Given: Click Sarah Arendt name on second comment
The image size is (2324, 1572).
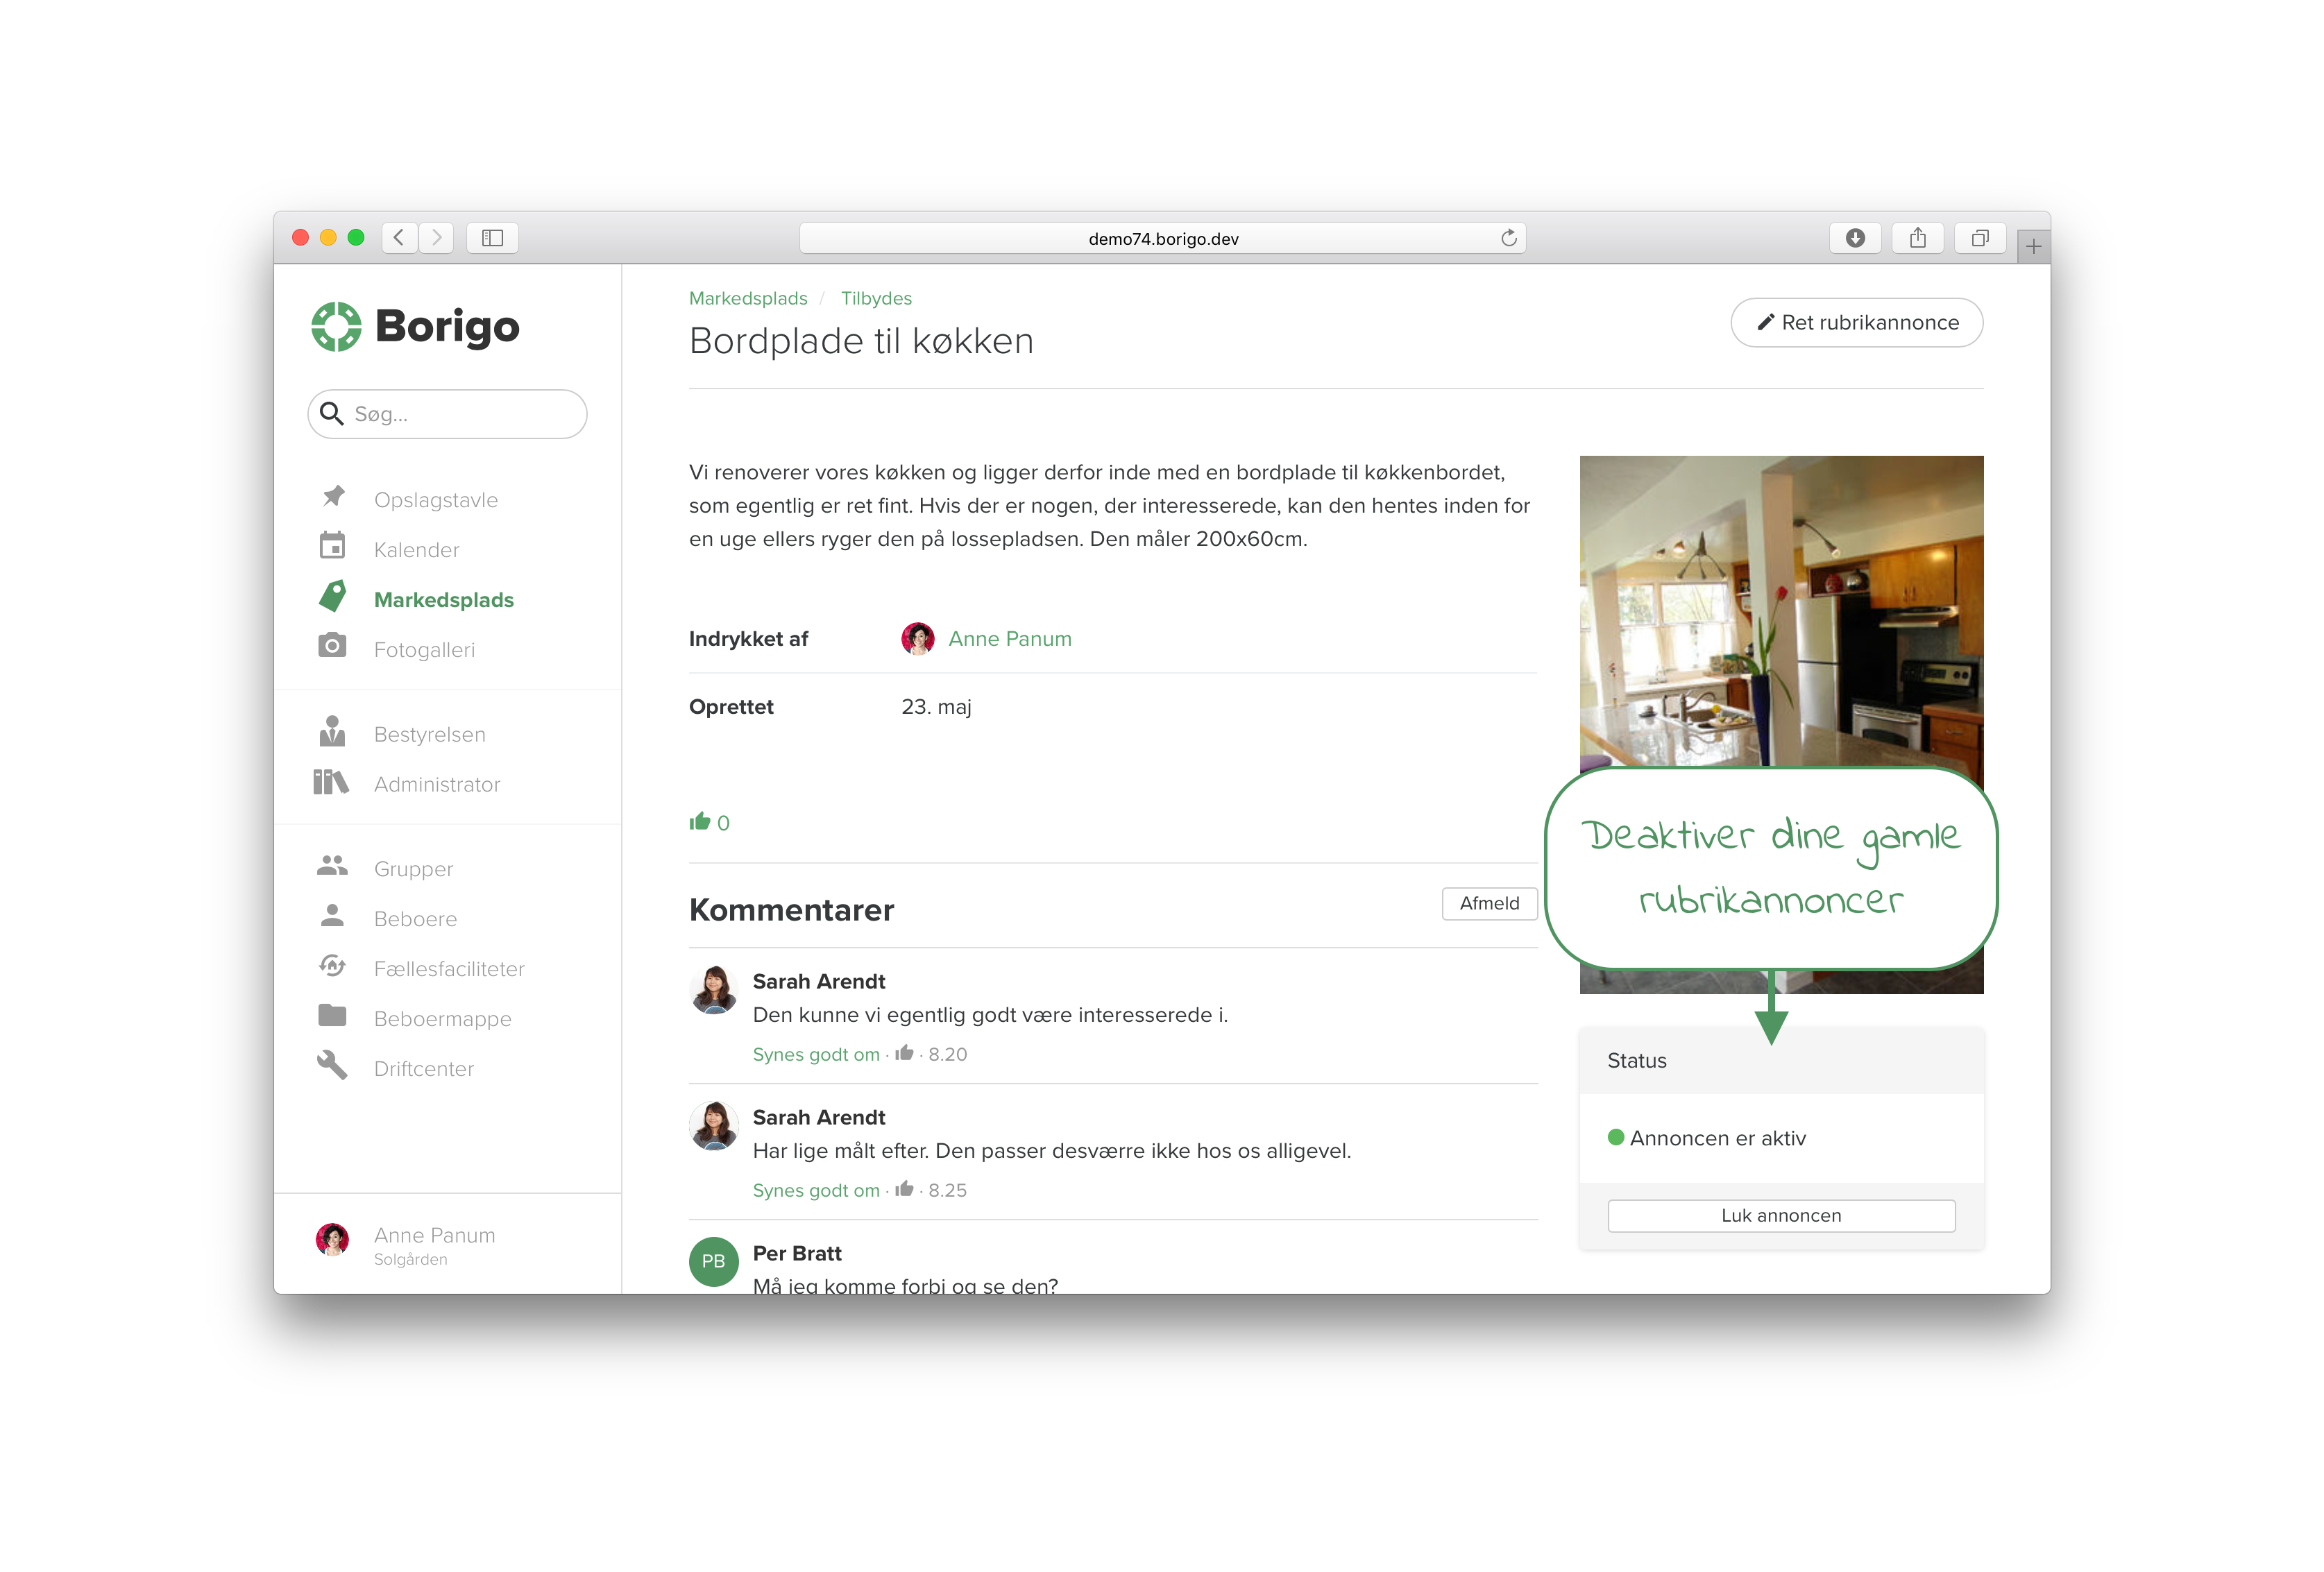Looking at the screenshot, I should pyautogui.click(x=819, y=1117).
